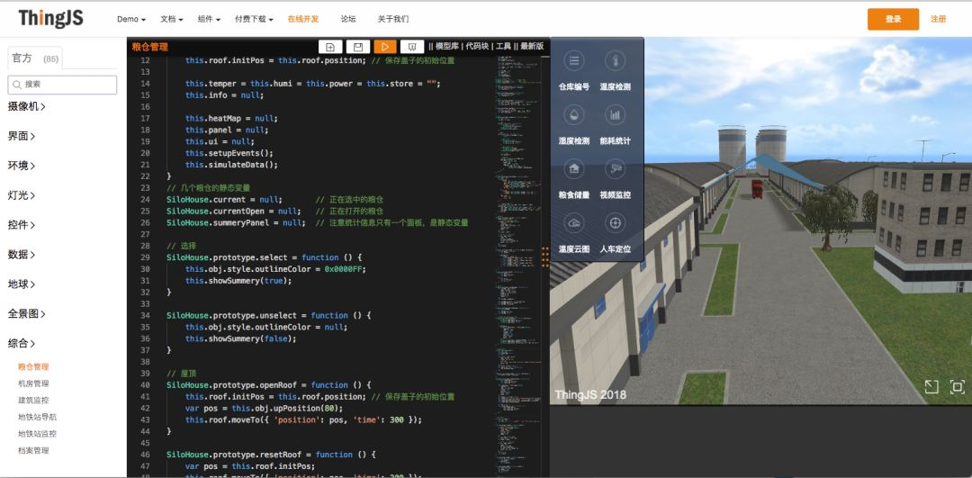Expand the 3D view with the arrow icon
The width and height of the screenshot is (972, 478).
(931, 387)
